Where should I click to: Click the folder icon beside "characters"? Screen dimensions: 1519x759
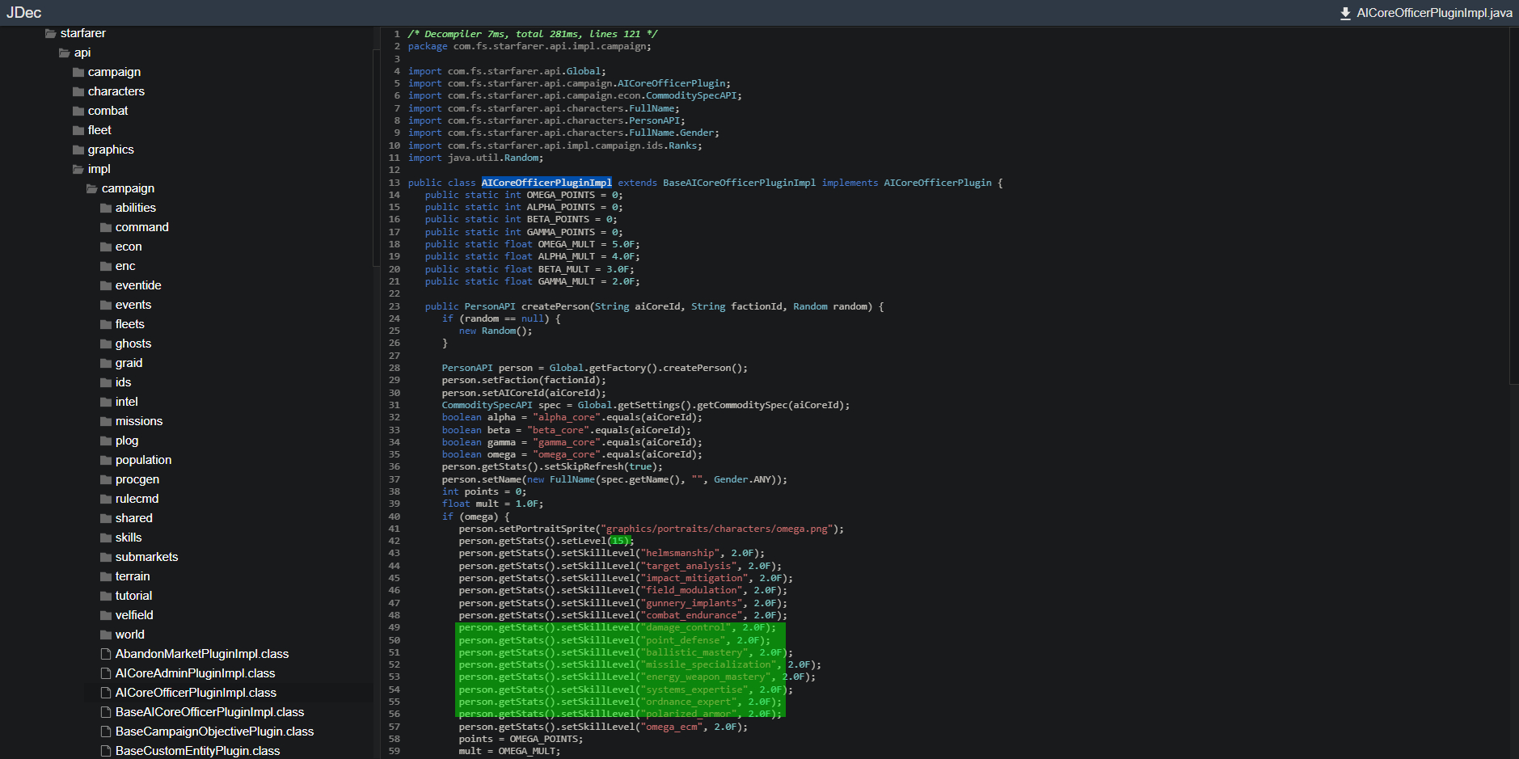pyautogui.click(x=77, y=91)
